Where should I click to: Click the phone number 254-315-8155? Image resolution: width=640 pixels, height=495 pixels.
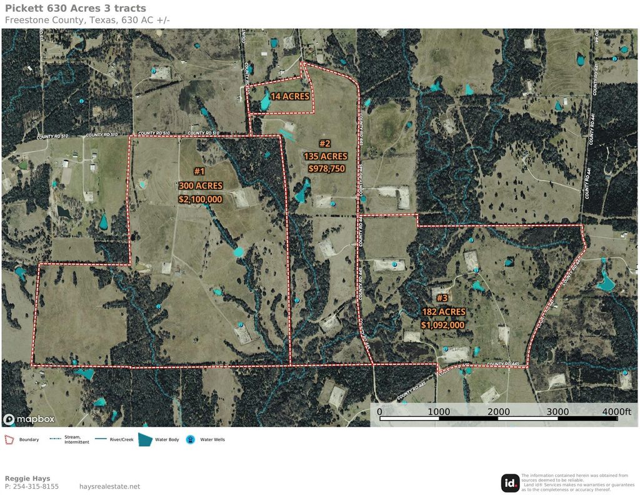32,486
